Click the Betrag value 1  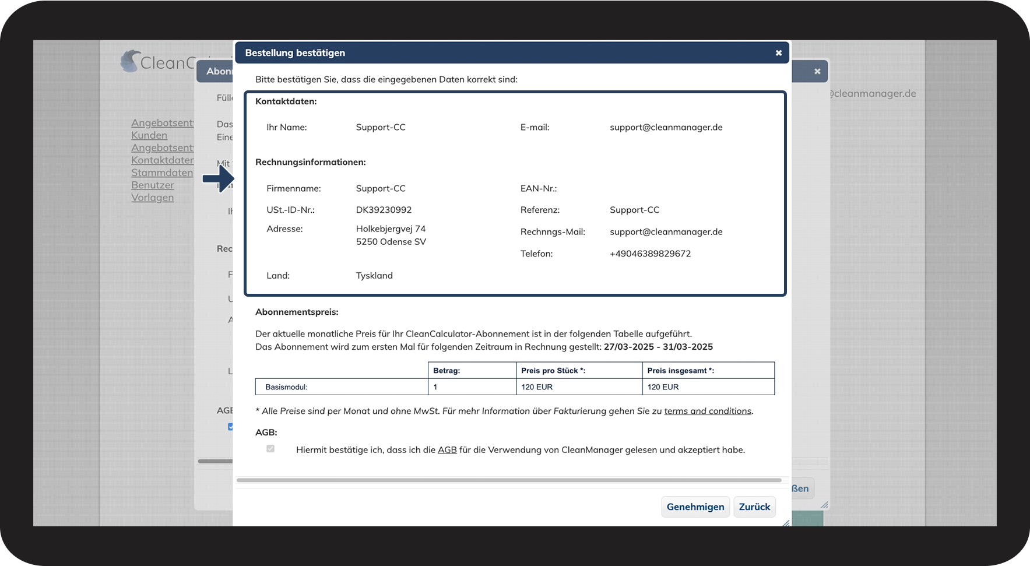435,387
